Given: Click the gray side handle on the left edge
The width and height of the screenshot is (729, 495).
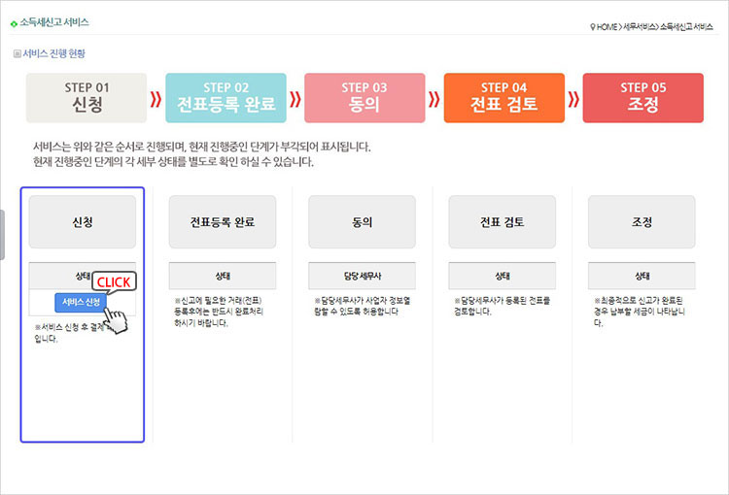Looking at the screenshot, I should coord(3,233).
